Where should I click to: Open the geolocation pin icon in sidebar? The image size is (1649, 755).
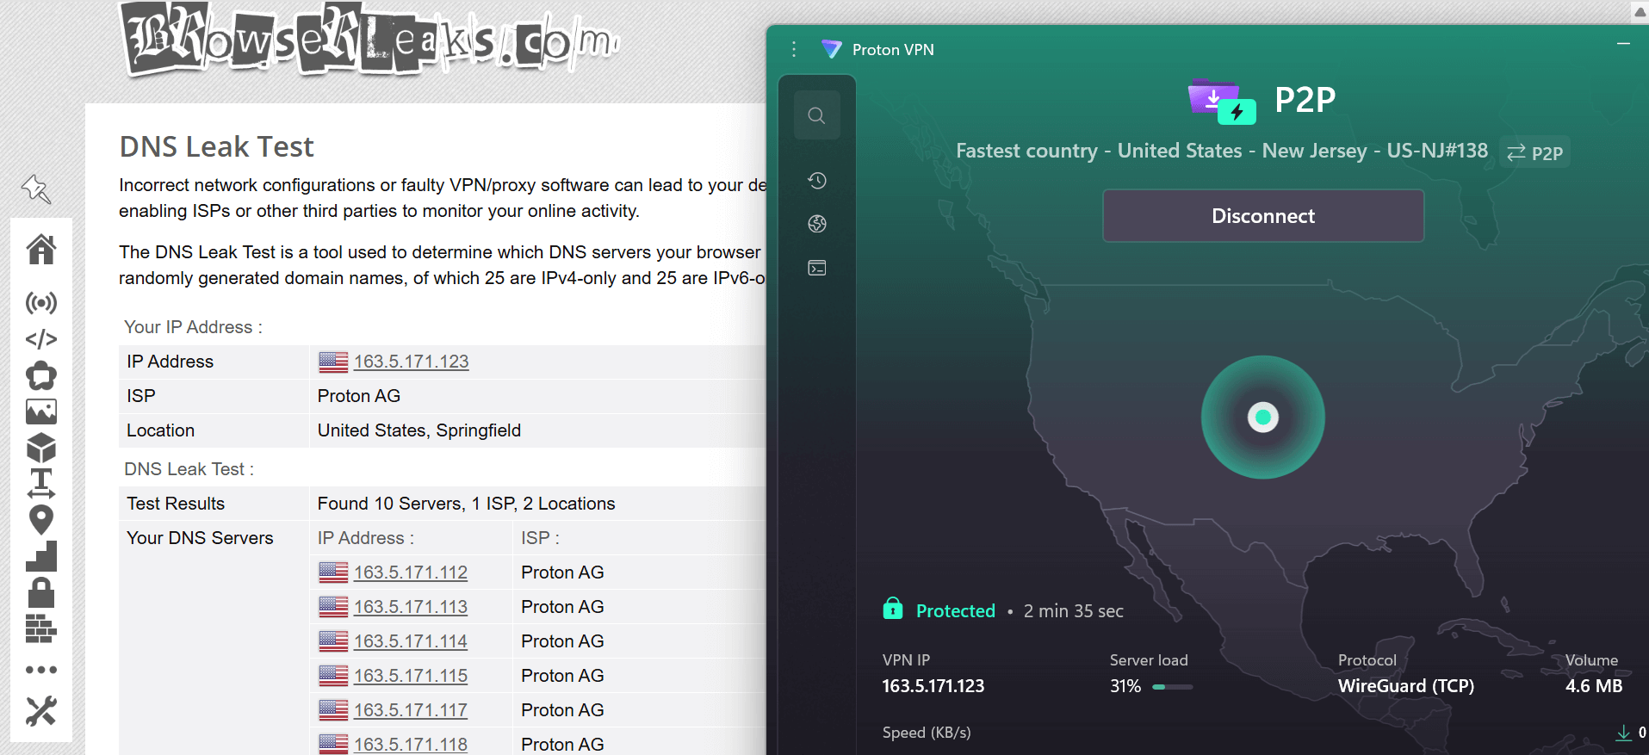point(41,520)
